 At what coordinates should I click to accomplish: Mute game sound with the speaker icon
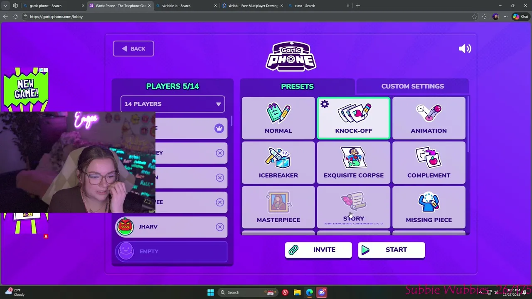click(x=465, y=49)
